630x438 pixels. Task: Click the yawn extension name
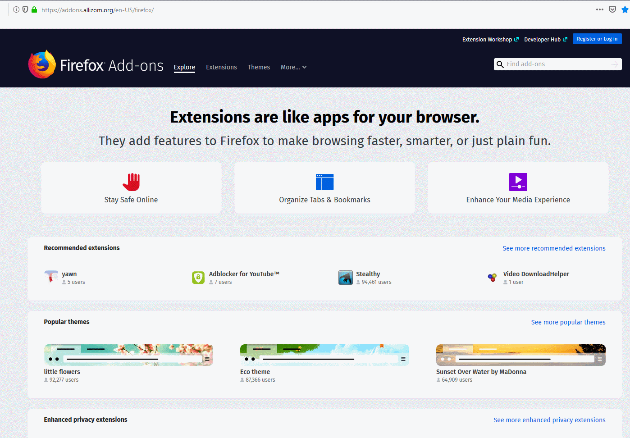point(69,274)
